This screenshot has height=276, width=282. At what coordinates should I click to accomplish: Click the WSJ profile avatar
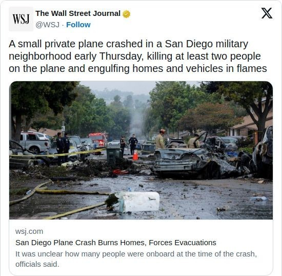(x=21, y=19)
